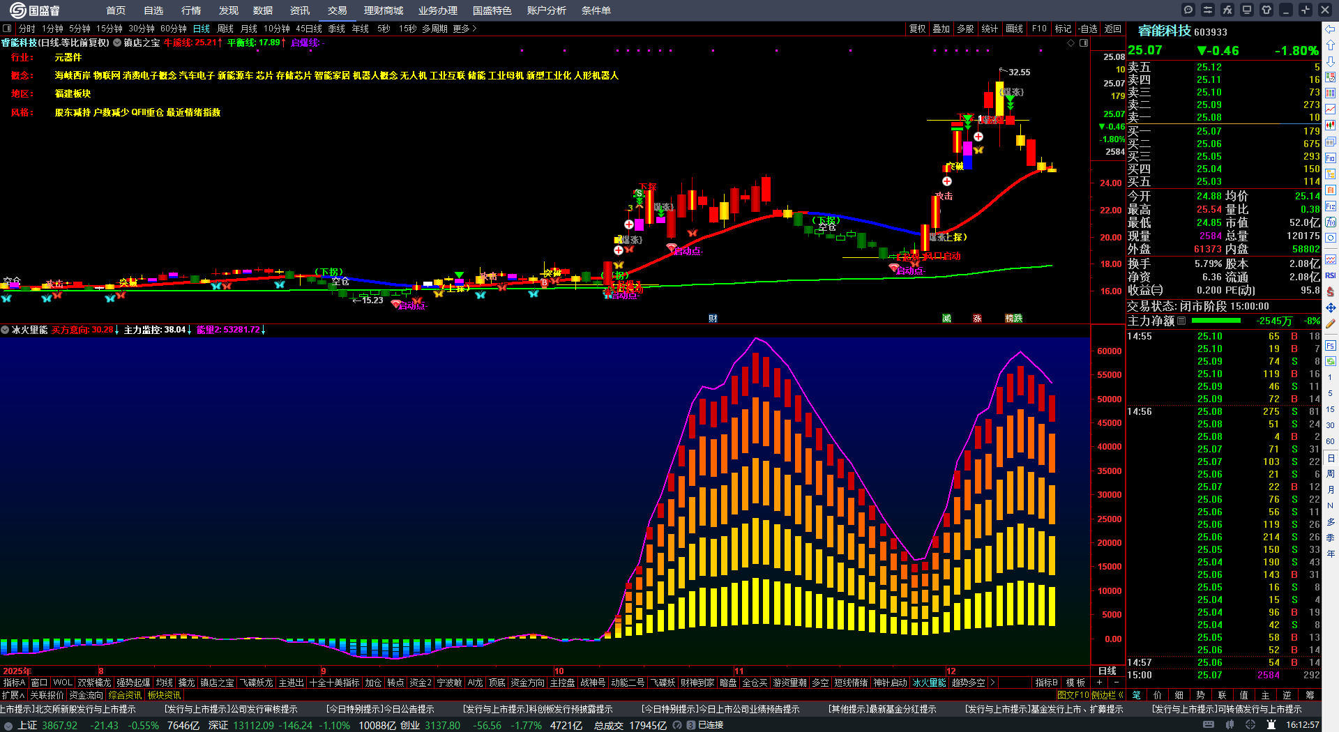Viewport: 1339px width, 732px height.
Task: Click the F10 toolbar button
Action: point(1039,29)
